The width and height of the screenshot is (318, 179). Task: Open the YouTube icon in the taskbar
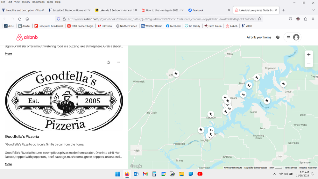click(200, 174)
